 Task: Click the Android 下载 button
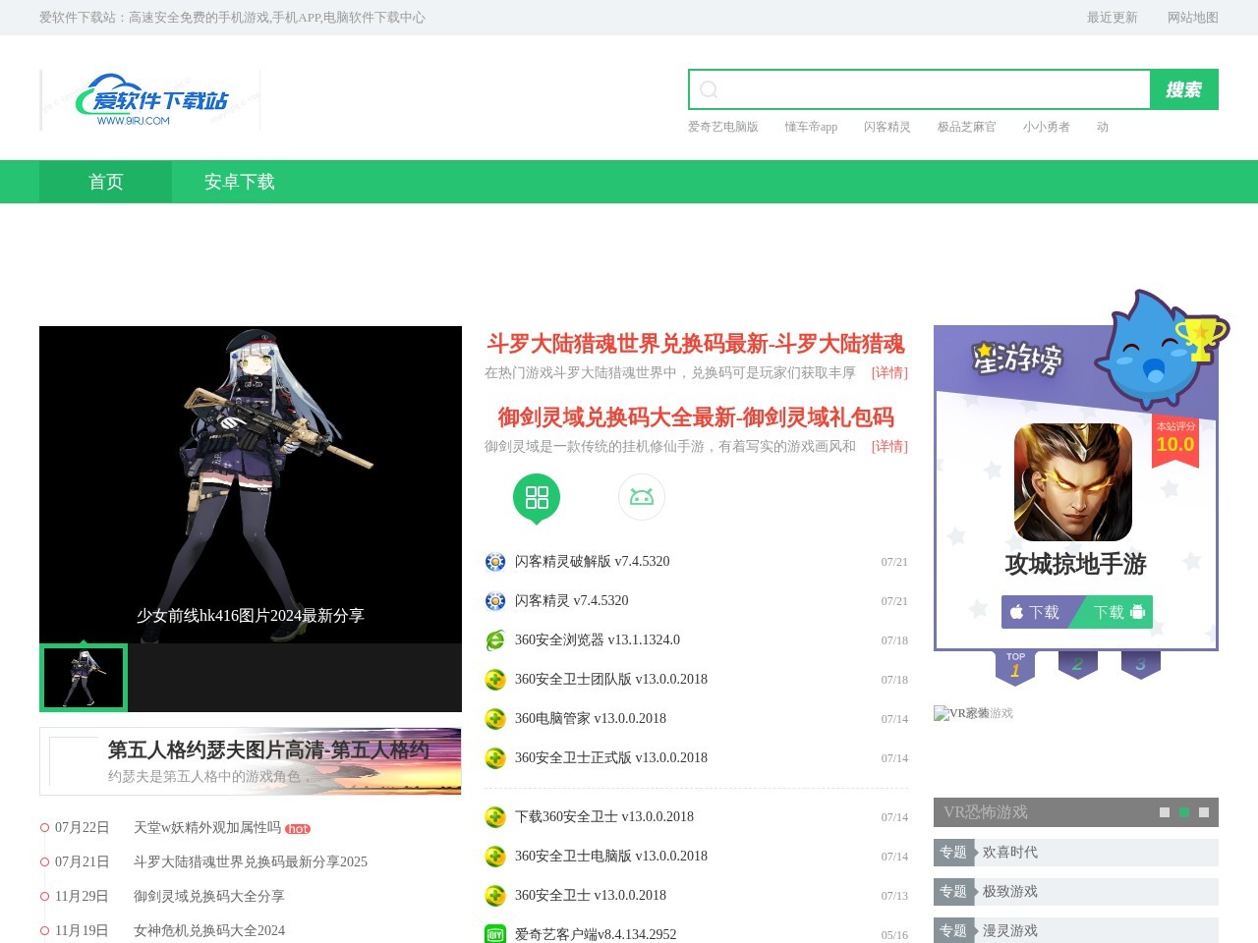[1118, 612]
